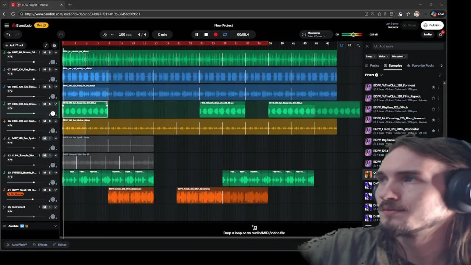Screen dimensions: 471x265
Task: Mute track 10 HHC_100_Am_Guitar
Action: click(45, 121)
